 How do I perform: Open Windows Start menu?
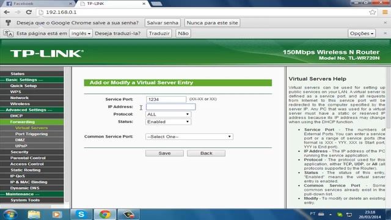pyautogui.click(x=10, y=215)
